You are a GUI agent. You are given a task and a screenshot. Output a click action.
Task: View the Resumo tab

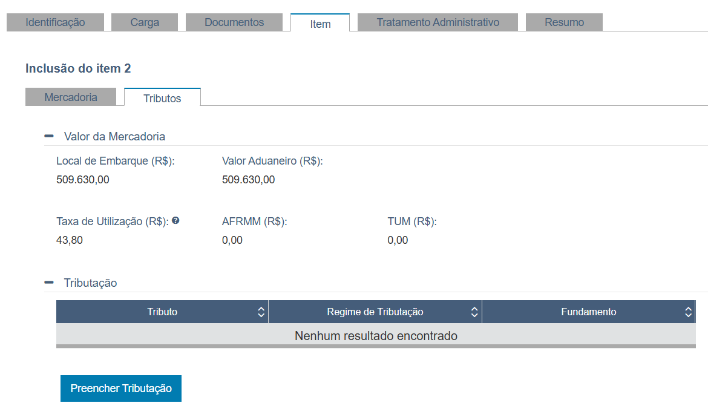(564, 22)
